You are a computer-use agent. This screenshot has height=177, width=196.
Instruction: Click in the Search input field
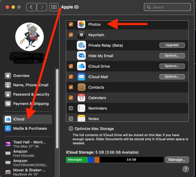[167, 7]
